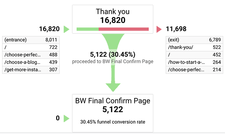Select the / 452 exit row
225x134 pixels.
195,55
